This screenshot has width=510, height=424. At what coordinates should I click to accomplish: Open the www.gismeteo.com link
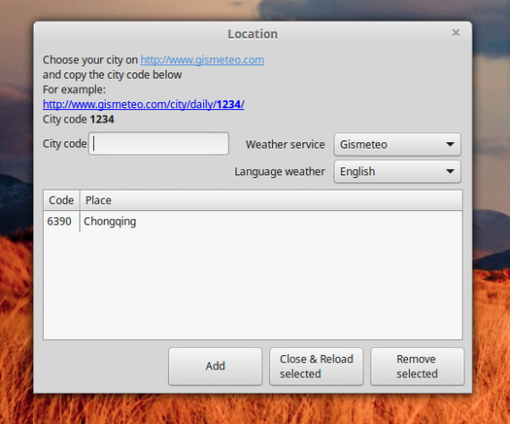pos(202,60)
